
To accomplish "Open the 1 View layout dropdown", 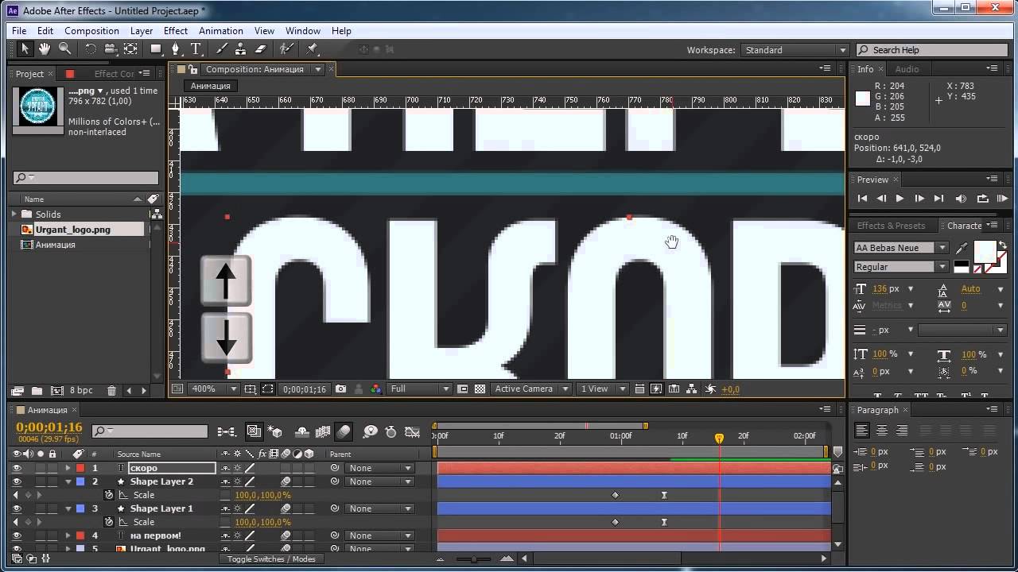I will pyautogui.click(x=602, y=389).
